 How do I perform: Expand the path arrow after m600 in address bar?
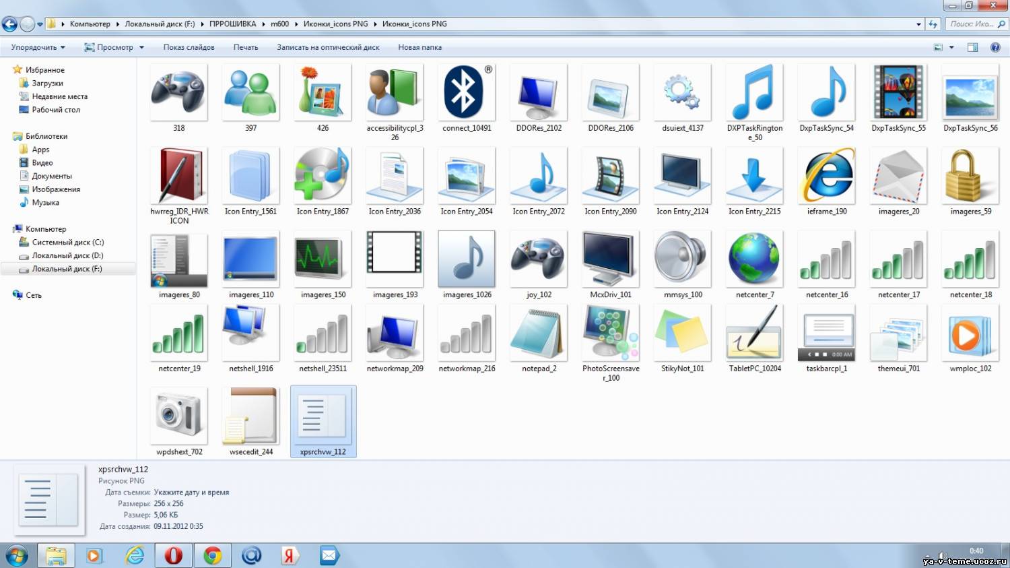[x=296, y=24]
